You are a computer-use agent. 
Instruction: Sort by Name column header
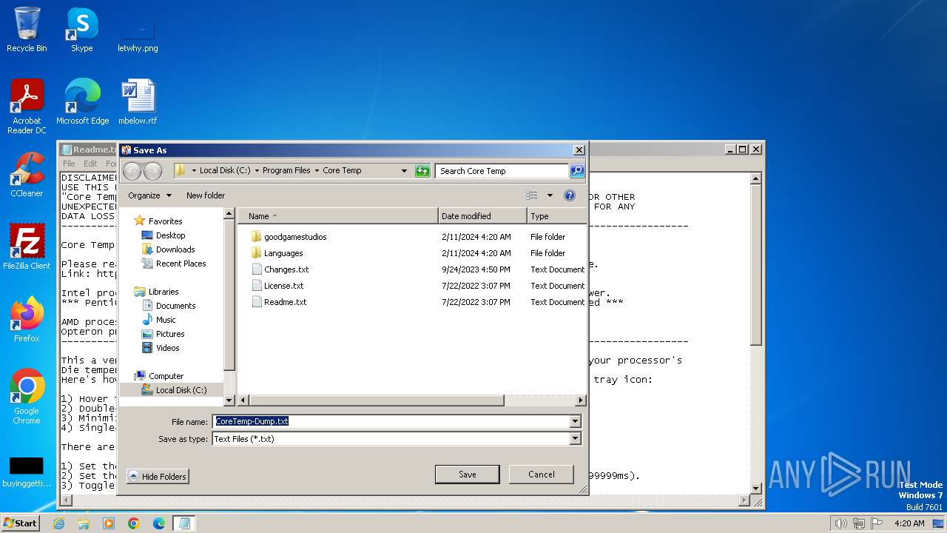pos(337,216)
